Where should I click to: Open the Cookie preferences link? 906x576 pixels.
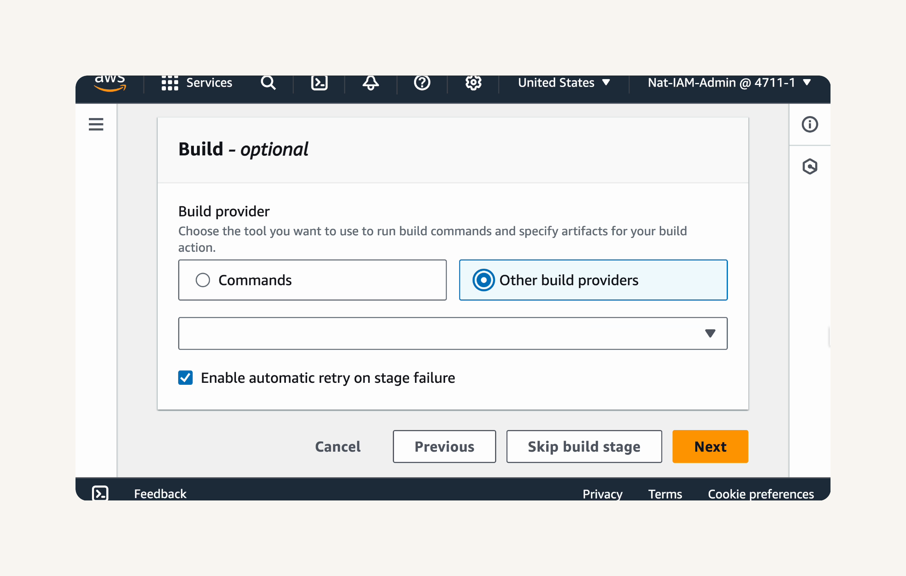(761, 494)
